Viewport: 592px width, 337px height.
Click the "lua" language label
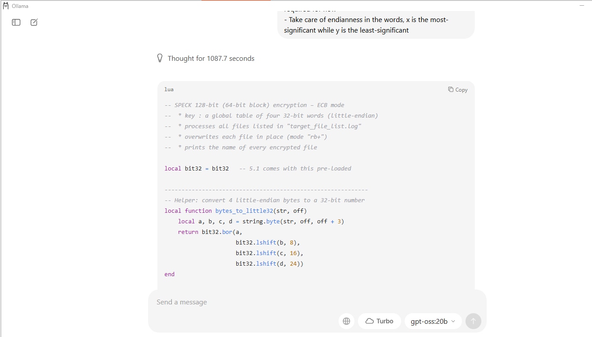pyautogui.click(x=169, y=89)
